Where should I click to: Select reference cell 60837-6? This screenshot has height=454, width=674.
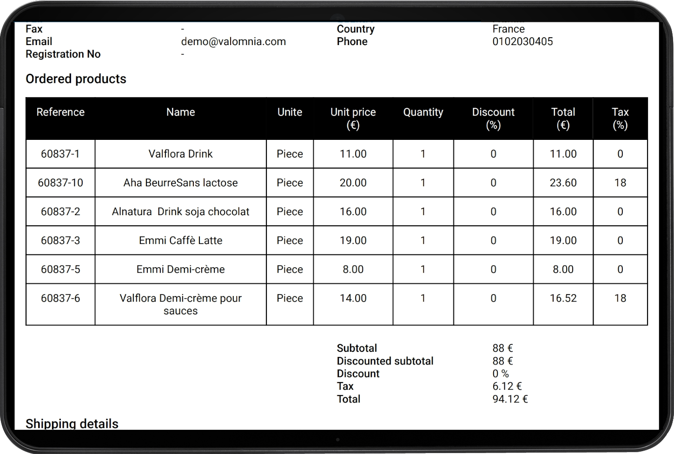[x=60, y=304]
